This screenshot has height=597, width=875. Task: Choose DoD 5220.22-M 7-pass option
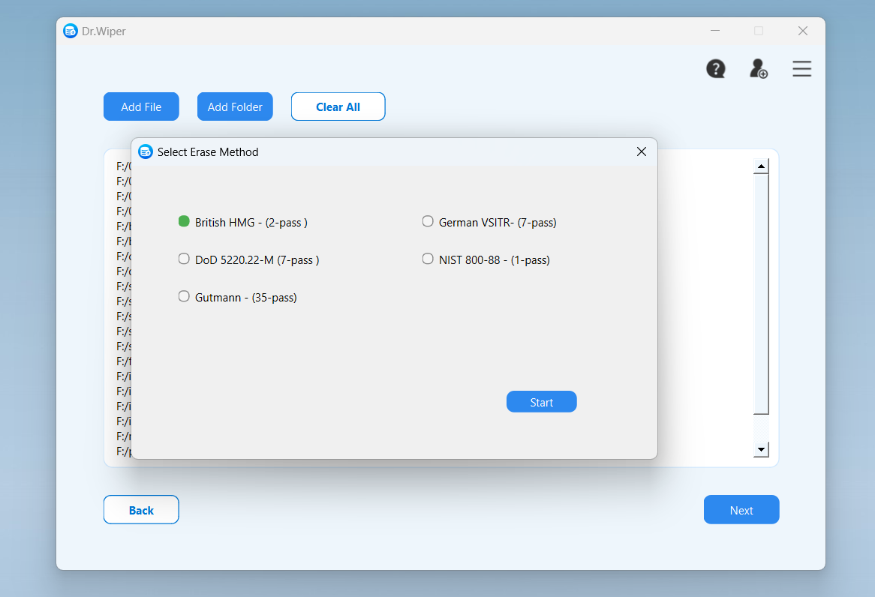pyautogui.click(x=184, y=259)
